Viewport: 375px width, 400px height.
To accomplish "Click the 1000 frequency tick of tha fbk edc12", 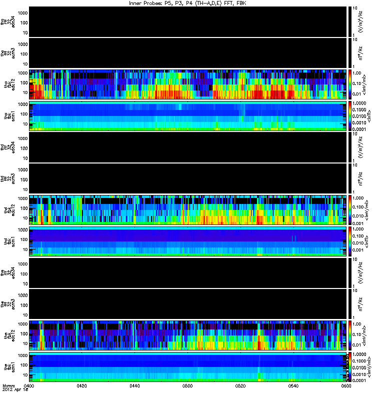I will (22, 73).
